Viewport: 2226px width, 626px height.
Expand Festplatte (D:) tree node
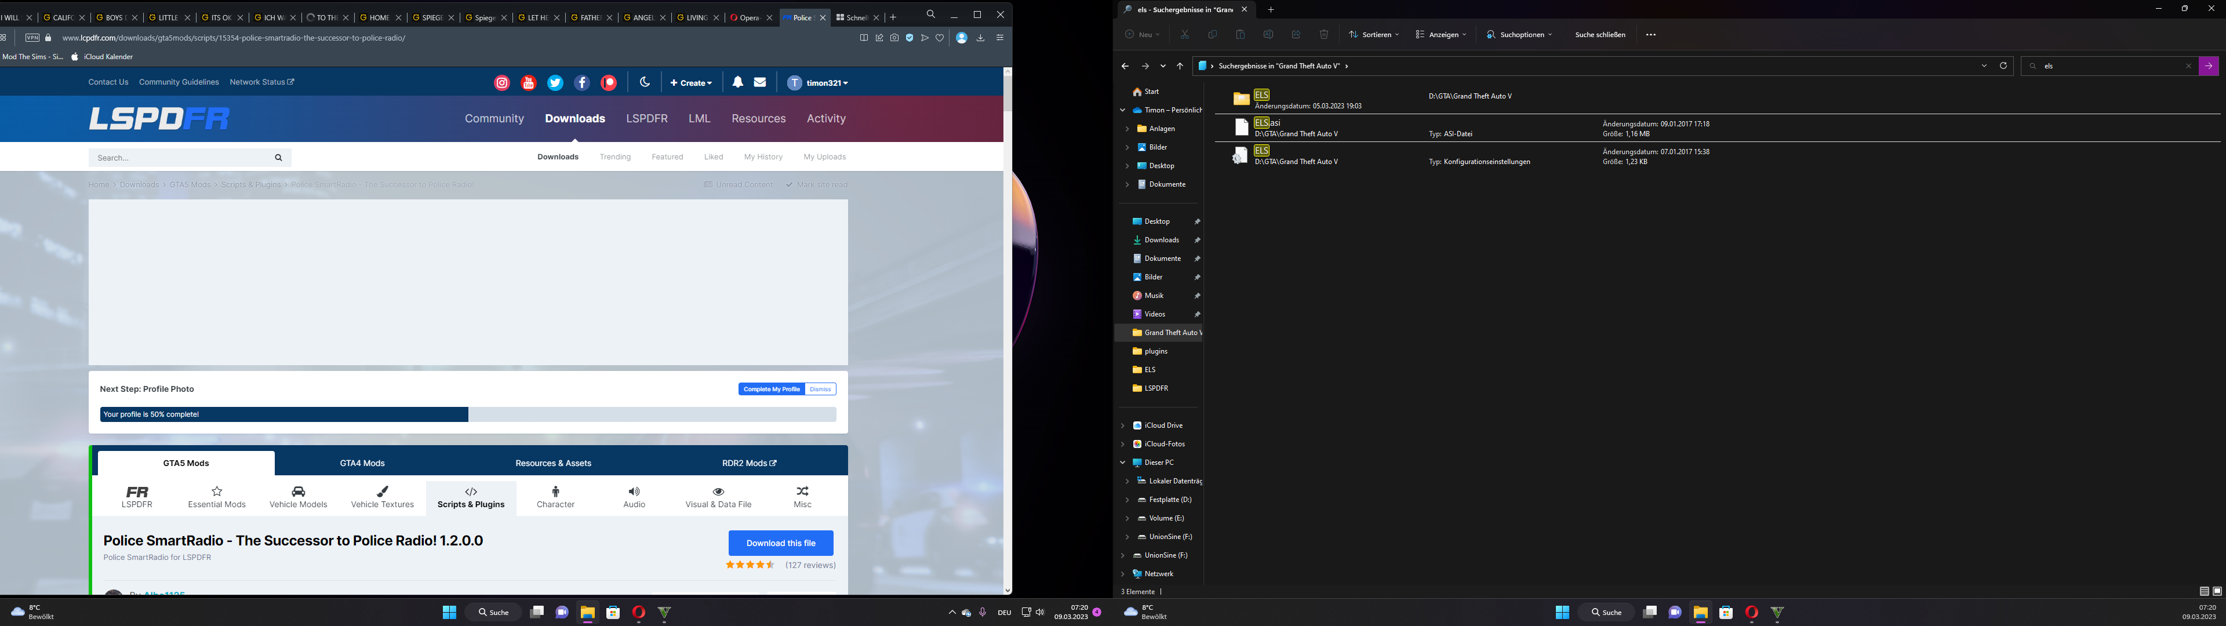[1127, 500]
